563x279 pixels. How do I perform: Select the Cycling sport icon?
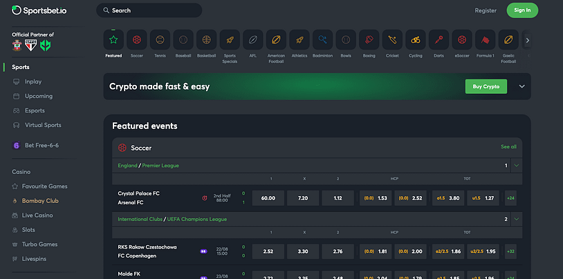point(415,40)
